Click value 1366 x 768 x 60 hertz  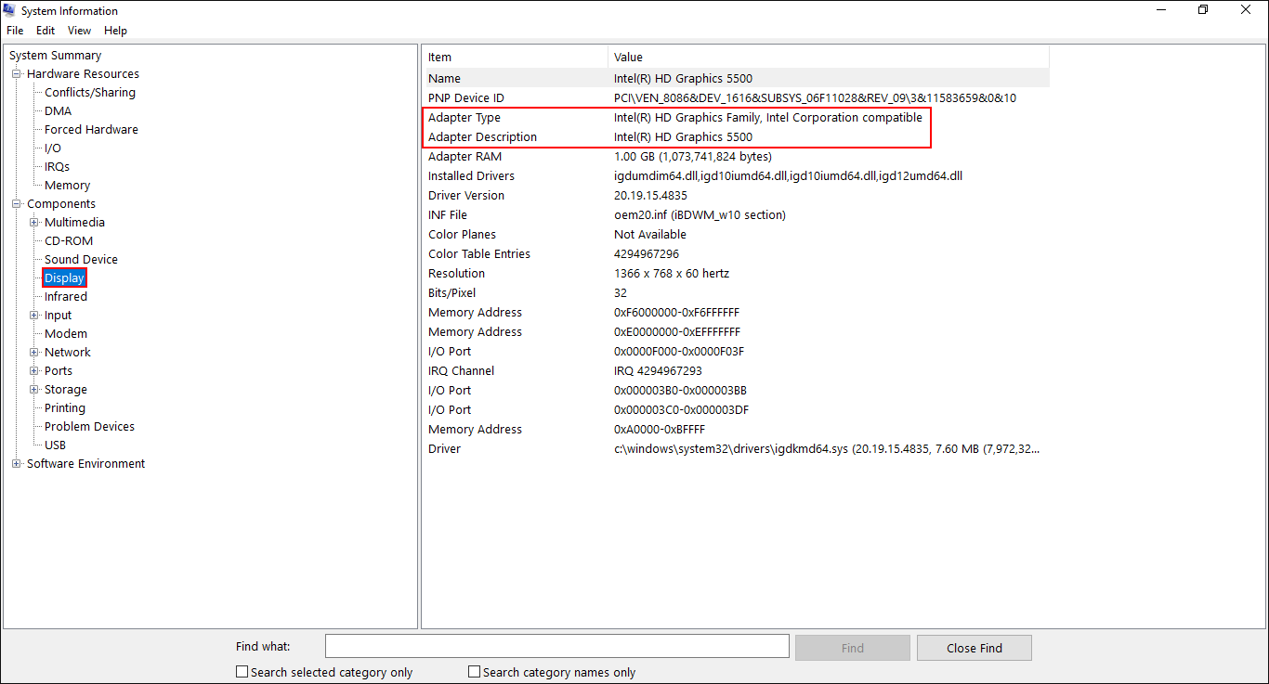(x=672, y=274)
